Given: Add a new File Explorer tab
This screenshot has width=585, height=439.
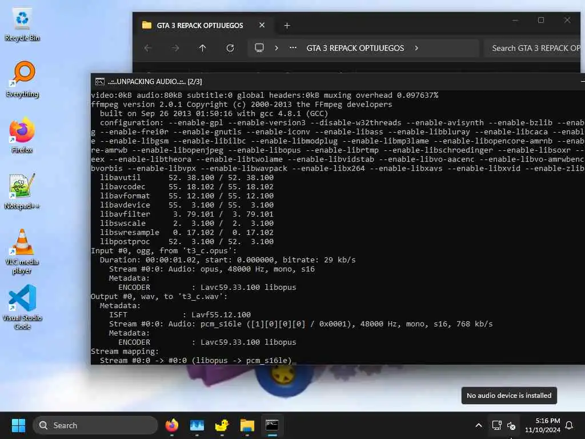Looking at the screenshot, I should (x=287, y=25).
